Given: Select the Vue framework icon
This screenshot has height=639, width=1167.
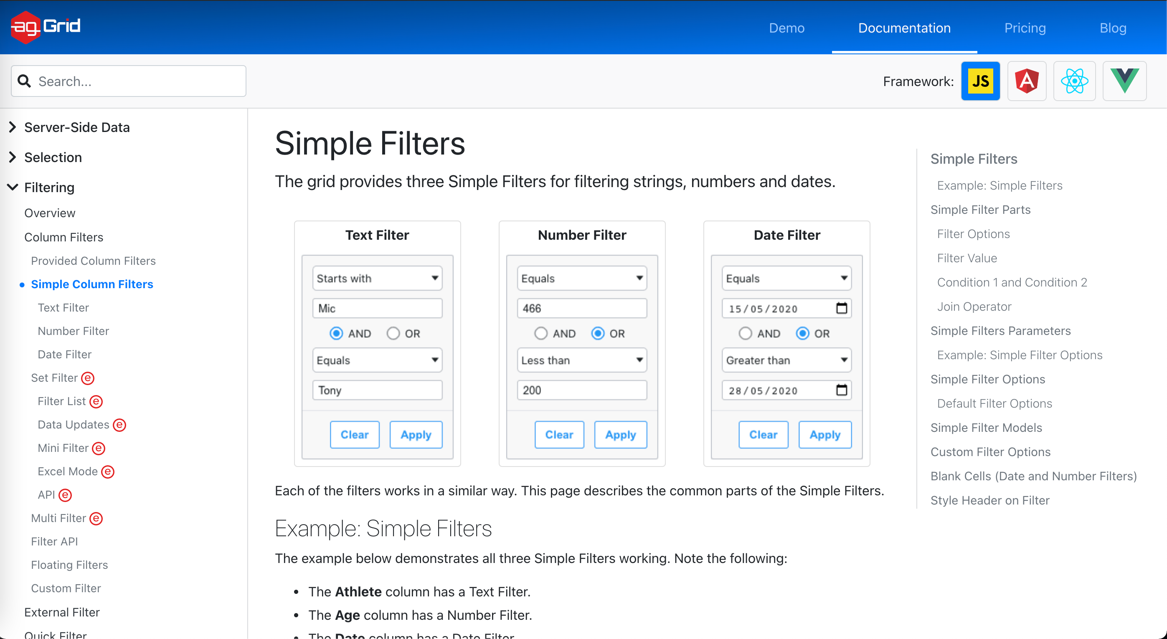Looking at the screenshot, I should (1124, 81).
